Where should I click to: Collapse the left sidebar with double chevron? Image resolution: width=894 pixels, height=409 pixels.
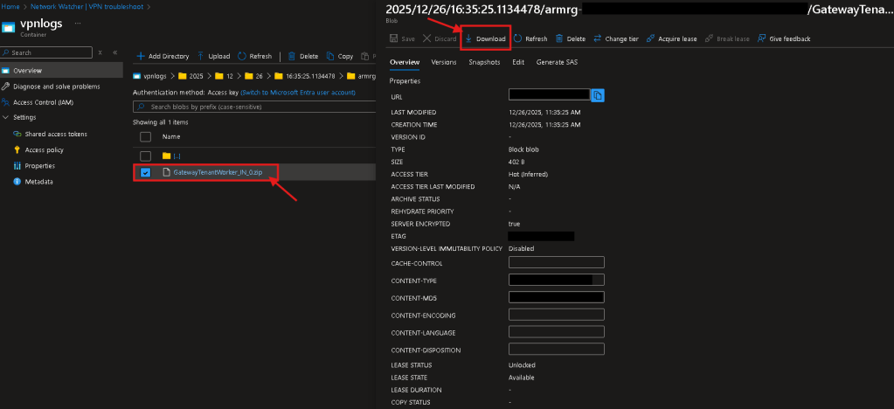pyautogui.click(x=114, y=52)
